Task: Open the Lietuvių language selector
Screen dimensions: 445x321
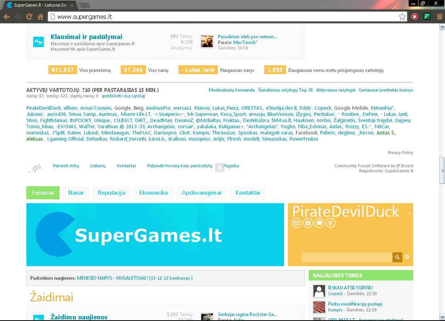Action: pos(98,166)
